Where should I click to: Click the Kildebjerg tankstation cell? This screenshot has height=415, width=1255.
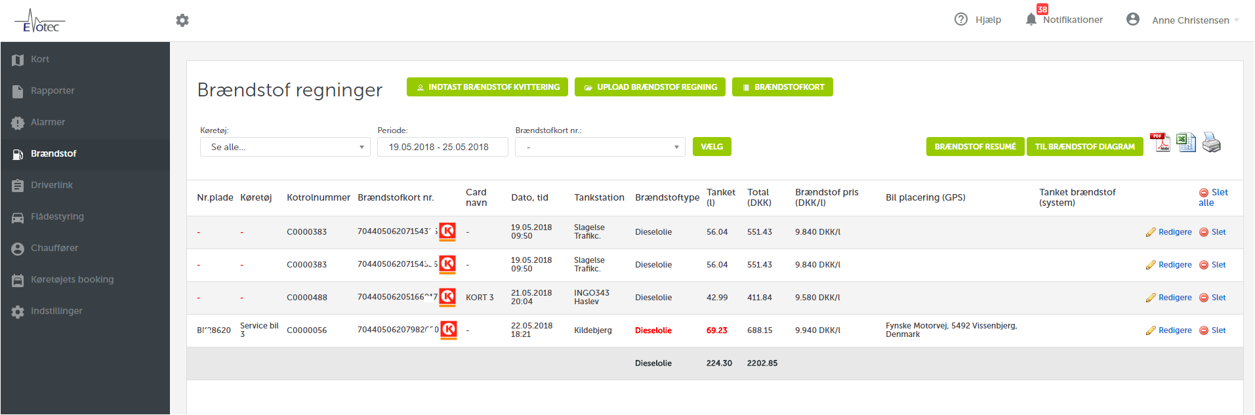[x=593, y=330]
